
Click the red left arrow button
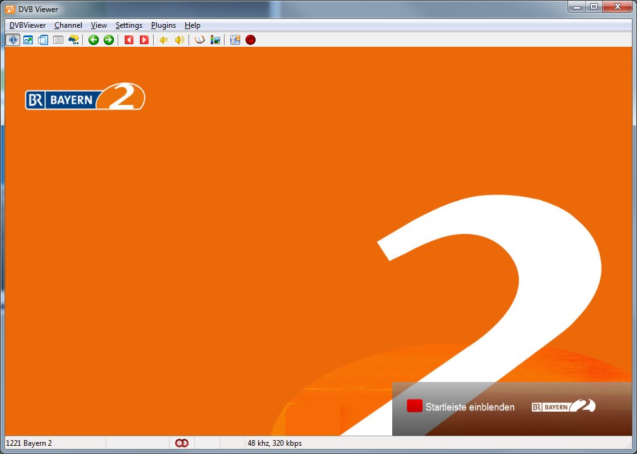coord(129,40)
